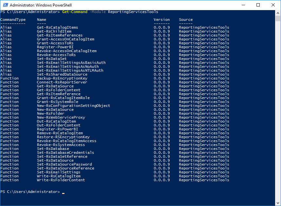This screenshot has width=281, height=206.
Task: Click Set-RsDataSourceReference in the list
Action: point(66,169)
